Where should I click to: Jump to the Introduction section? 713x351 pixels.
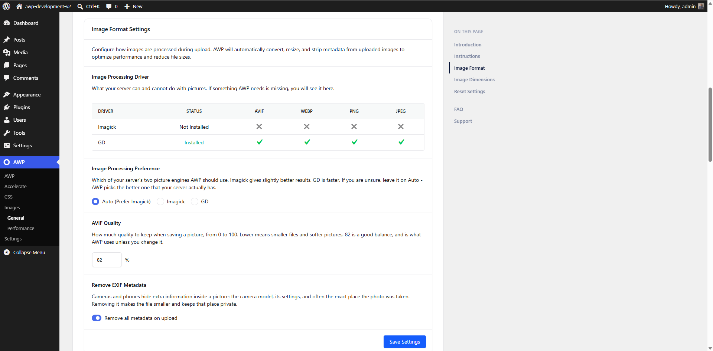(468, 45)
